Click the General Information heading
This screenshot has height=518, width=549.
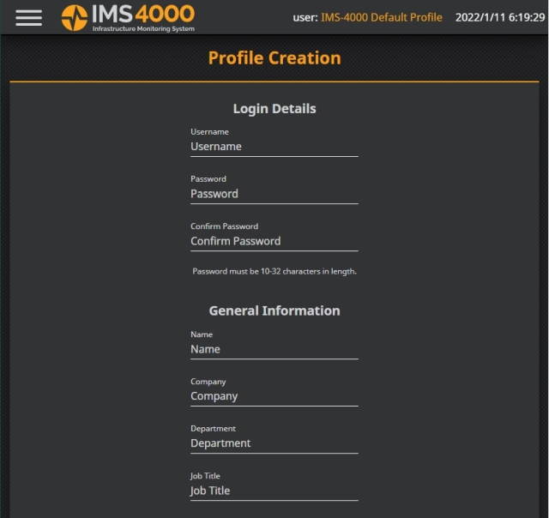274,310
